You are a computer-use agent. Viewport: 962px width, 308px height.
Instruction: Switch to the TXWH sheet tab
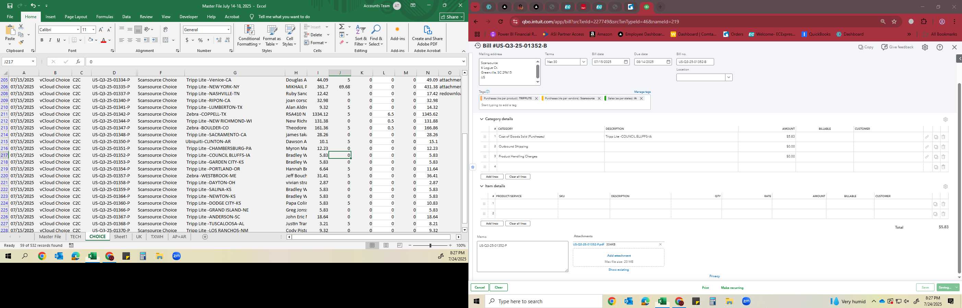pyautogui.click(x=157, y=237)
